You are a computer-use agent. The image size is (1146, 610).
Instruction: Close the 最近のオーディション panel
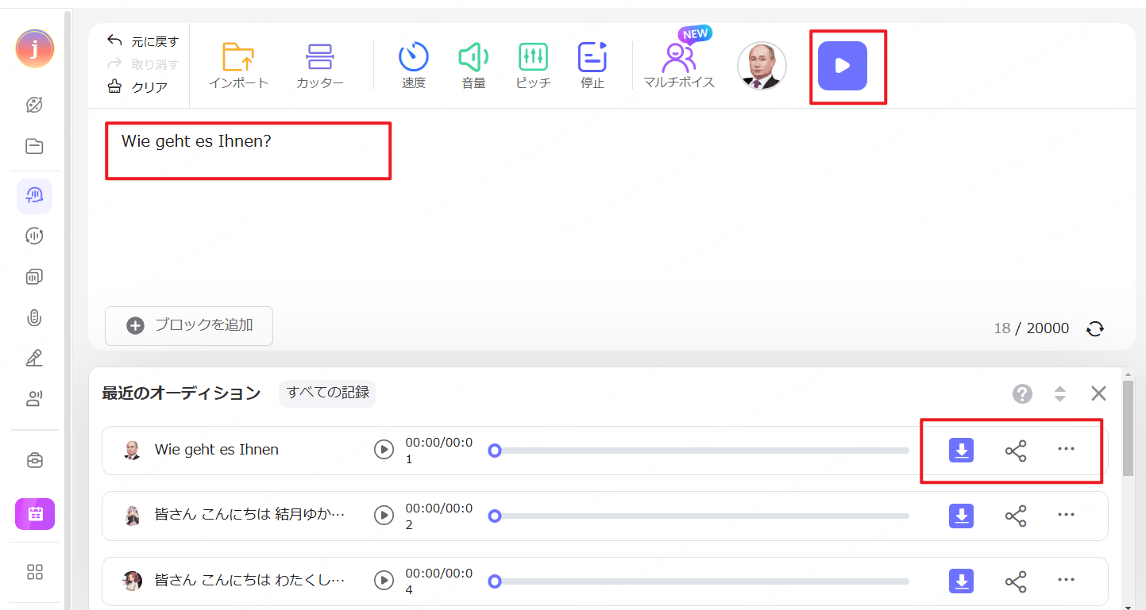tap(1098, 393)
